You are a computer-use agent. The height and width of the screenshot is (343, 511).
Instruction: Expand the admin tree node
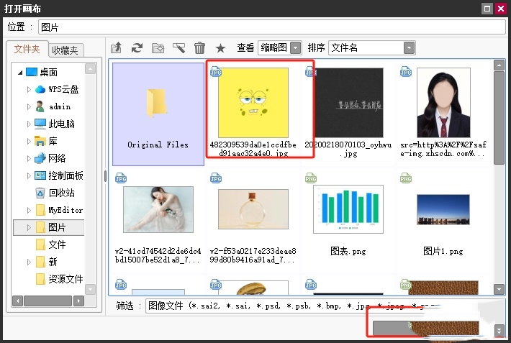coord(29,106)
